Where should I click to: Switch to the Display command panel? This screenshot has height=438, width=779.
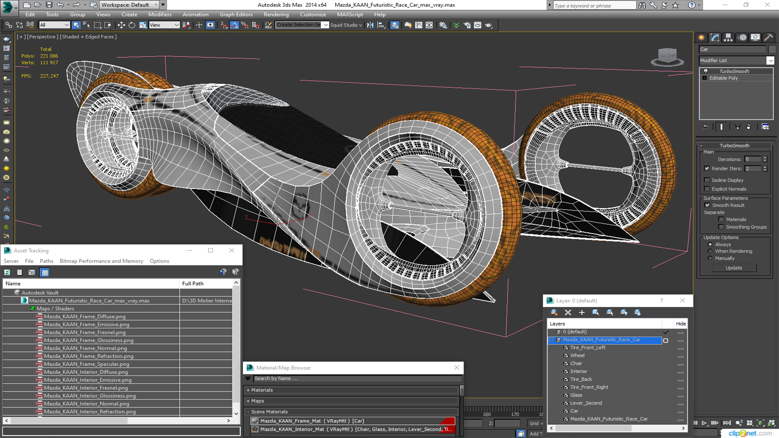[x=755, y=38]
